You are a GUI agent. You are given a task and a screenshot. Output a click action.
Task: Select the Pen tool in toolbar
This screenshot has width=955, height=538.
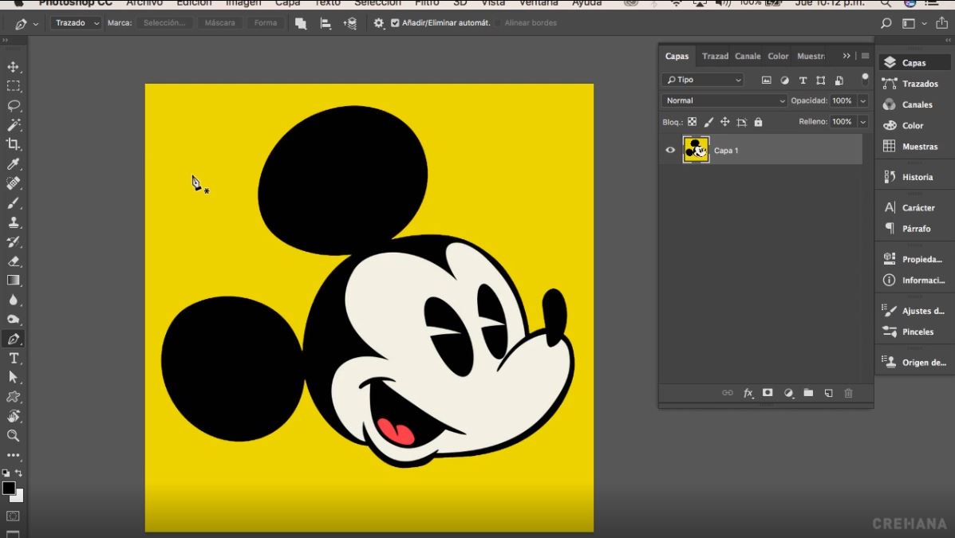14,339
